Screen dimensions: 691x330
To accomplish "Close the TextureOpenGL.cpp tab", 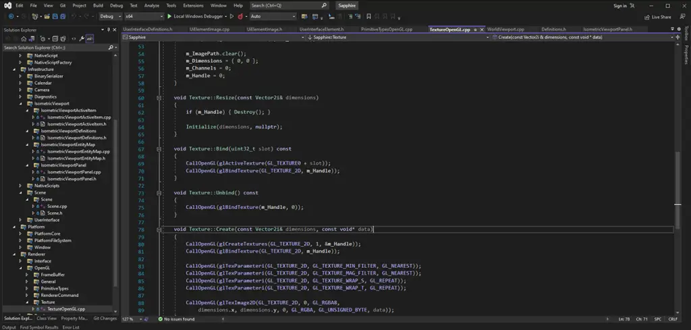I will 482,30.
